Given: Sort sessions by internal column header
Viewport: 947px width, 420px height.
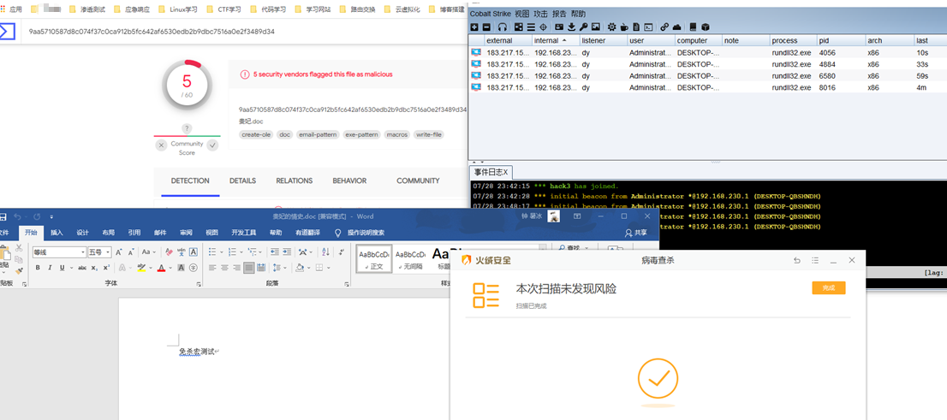Looking at the screenshot, I should 555,40.
